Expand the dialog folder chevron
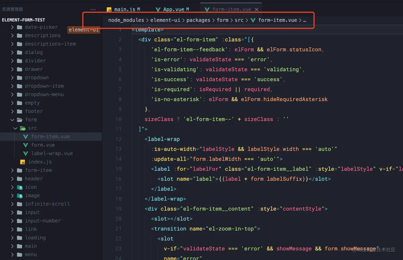This screenshot has height=260, width=403. (12, 53)
